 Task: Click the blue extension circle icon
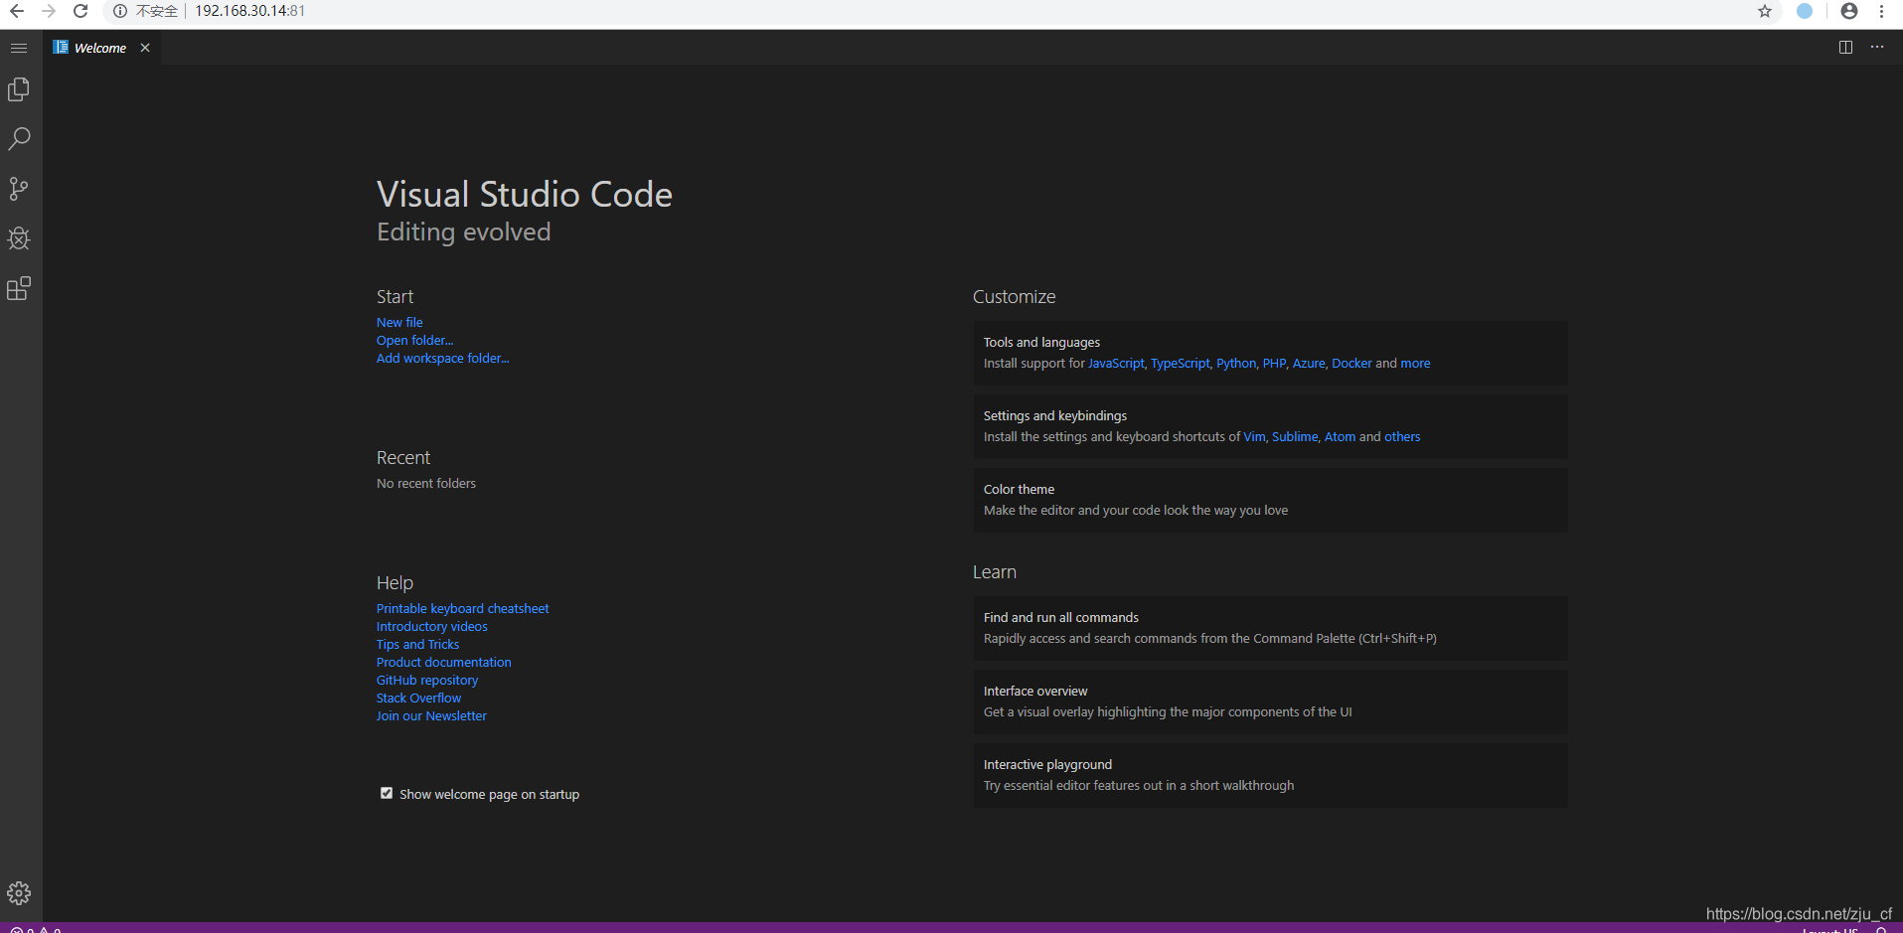[1805, 11]
